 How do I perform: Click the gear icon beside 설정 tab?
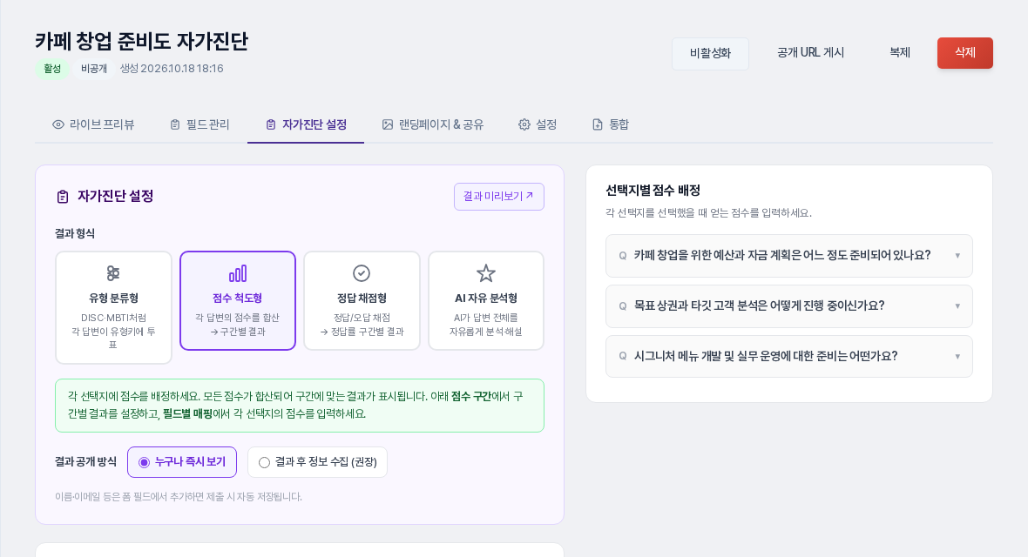click(524, 124)
